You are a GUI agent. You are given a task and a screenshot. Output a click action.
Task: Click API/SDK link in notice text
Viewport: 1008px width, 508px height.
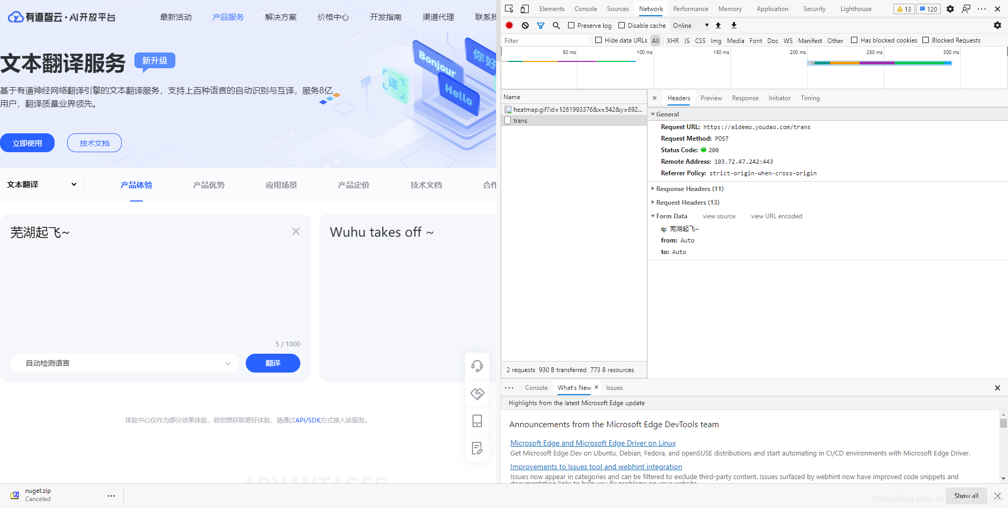[x=308, y=420]
